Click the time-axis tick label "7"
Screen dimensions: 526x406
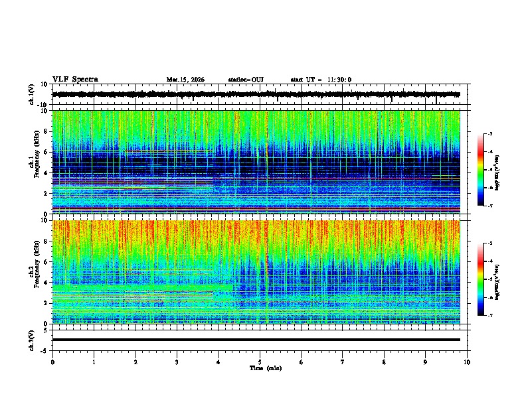343,362
